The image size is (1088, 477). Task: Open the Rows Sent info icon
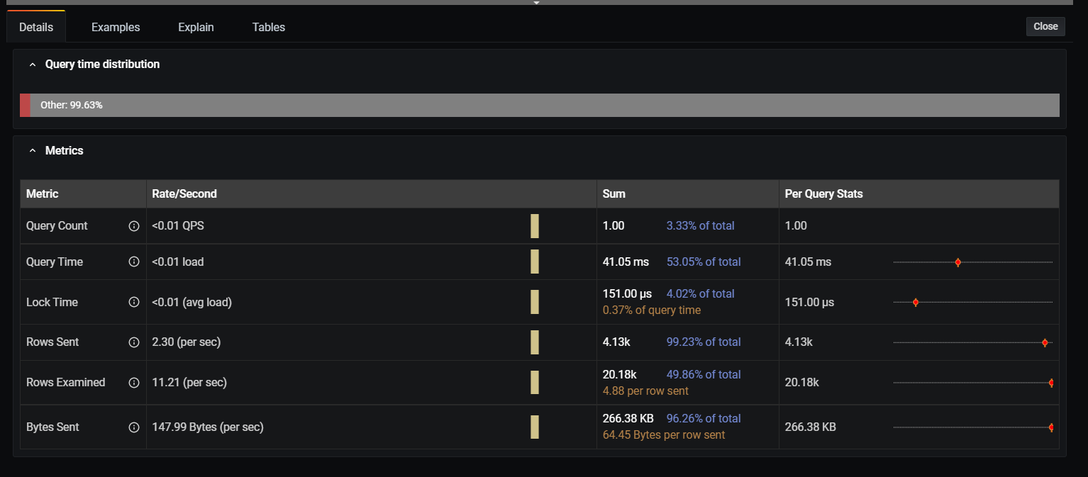(133, 342)
